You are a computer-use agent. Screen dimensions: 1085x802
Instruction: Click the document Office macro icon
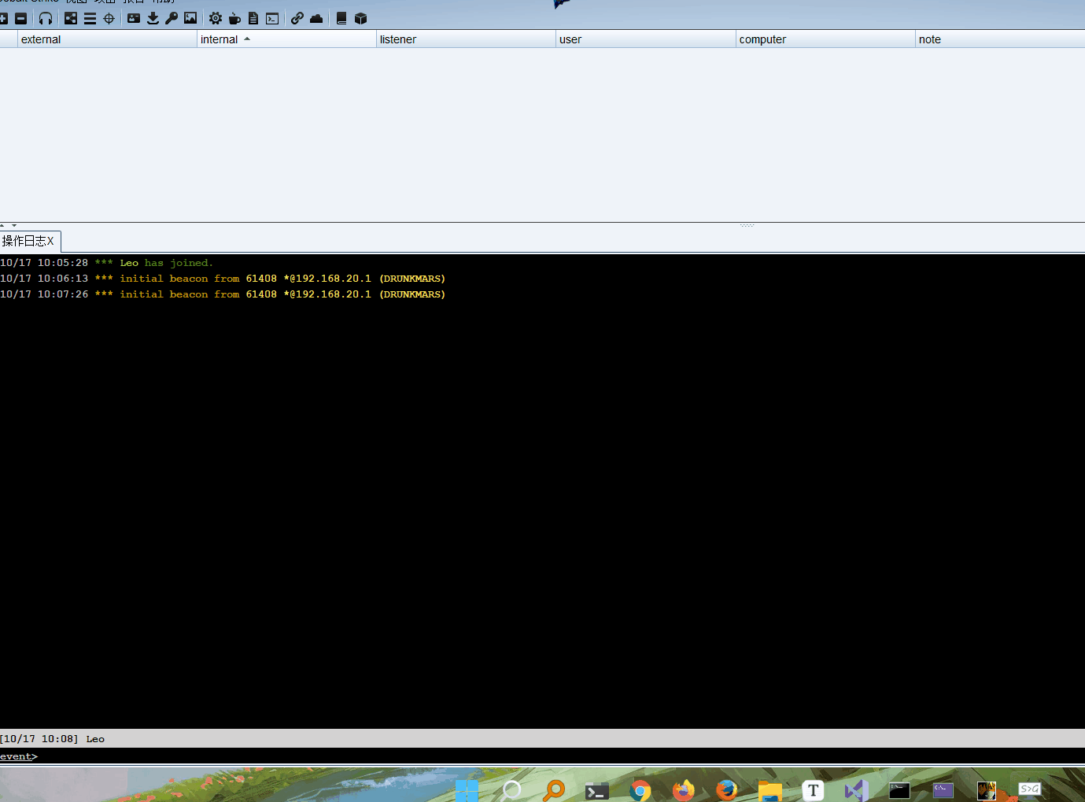pyautogui.click(x=253, y=18)
